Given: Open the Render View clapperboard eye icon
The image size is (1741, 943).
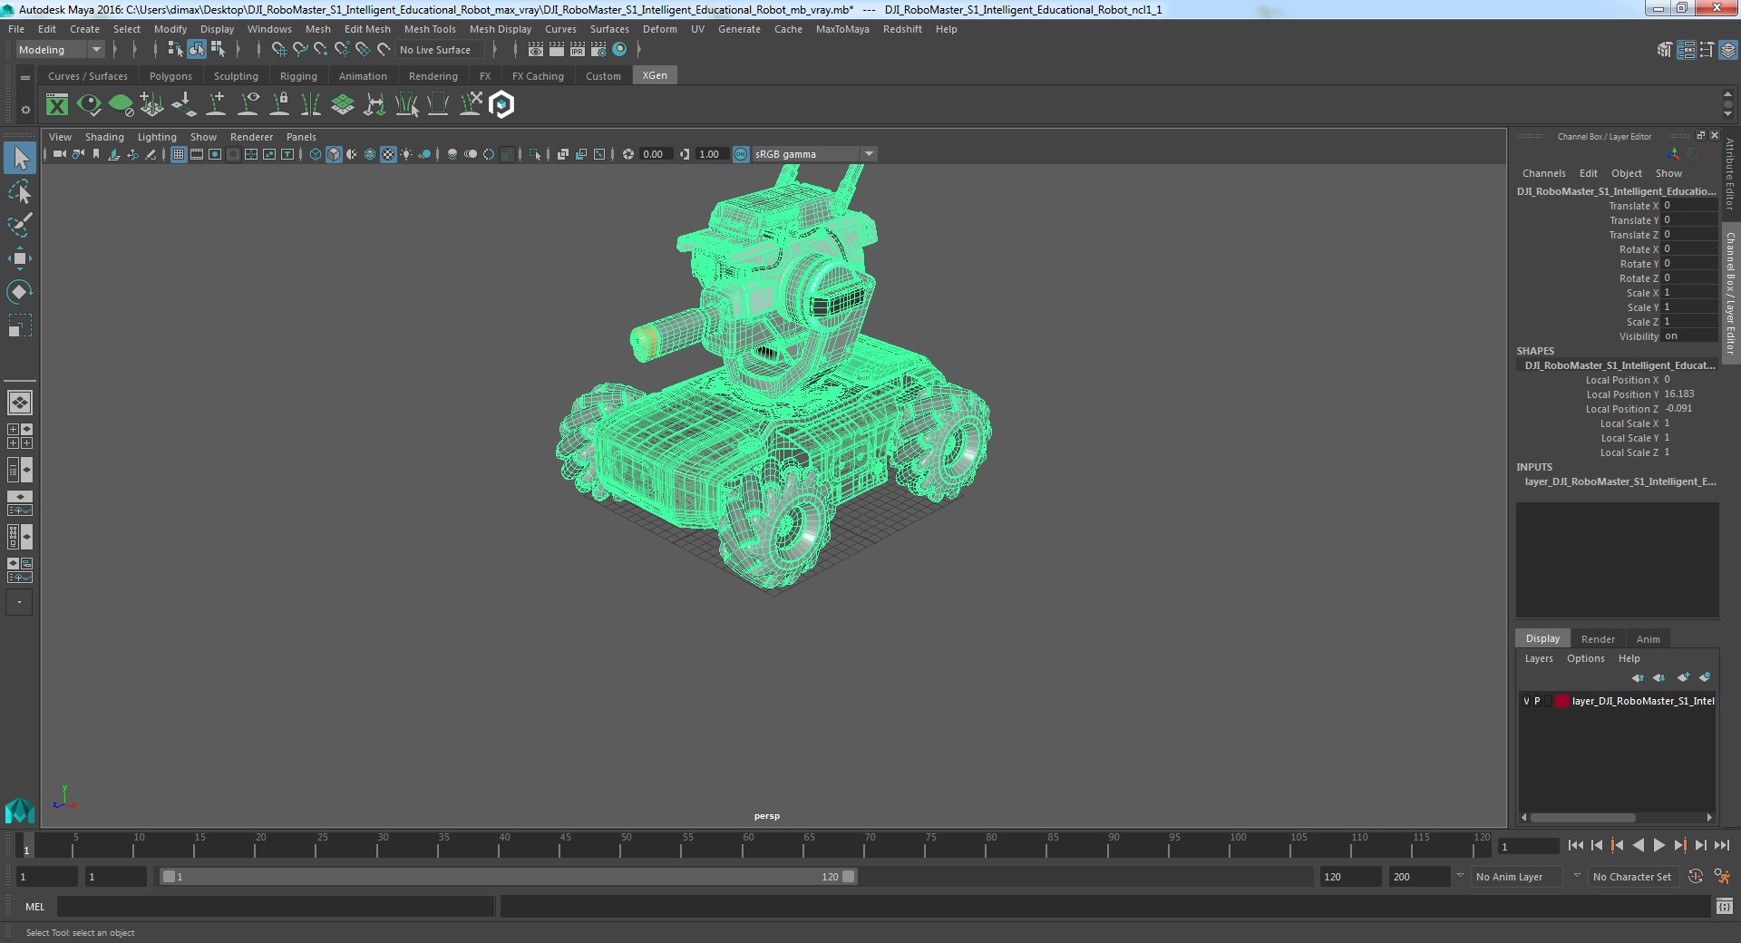Looking at the screenshot, I should click(536, 50).
